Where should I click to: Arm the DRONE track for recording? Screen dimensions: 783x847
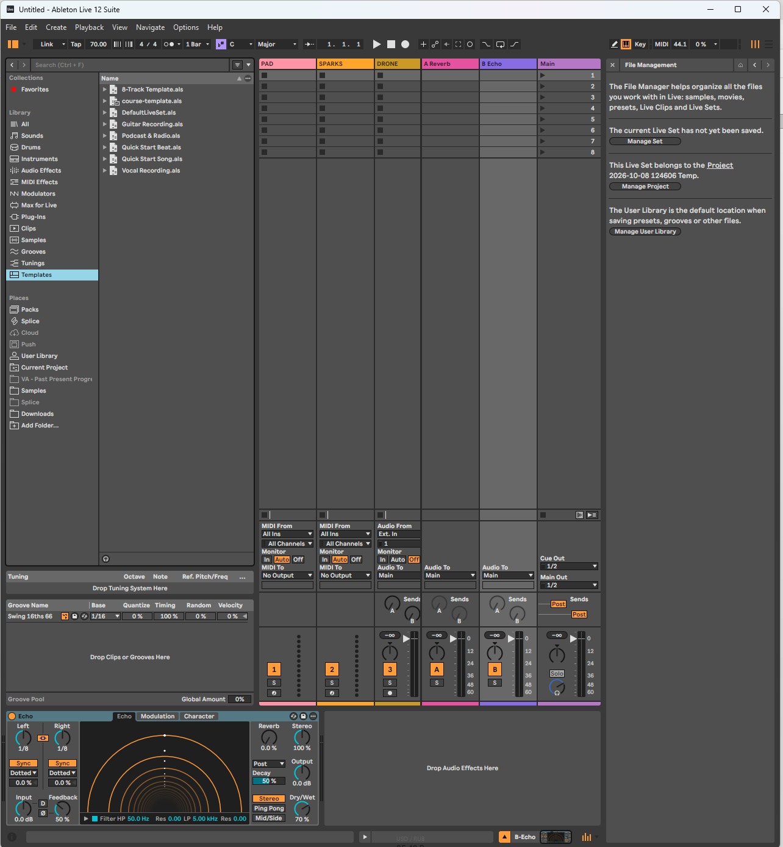(390, 693)
